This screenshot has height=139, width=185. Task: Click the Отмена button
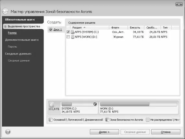click(x=166, y=132)
